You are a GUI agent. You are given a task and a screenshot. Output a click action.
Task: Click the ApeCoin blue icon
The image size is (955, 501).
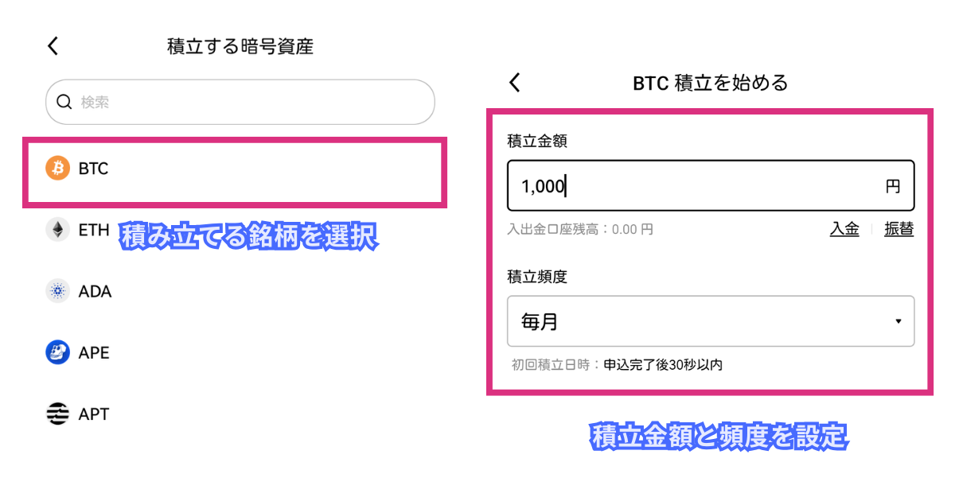click(x=57, y=352)
